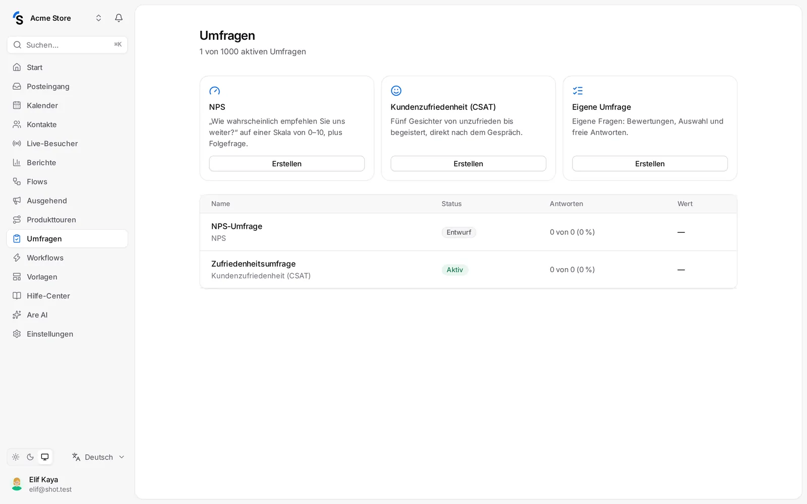Click the CSAT smiley face icon
This screenshot has height=504, width=807.
[396, 91]
